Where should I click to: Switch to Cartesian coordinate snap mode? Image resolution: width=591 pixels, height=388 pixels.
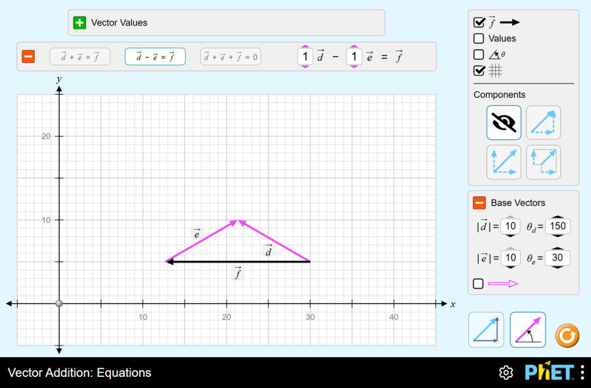[x=486, y=330]
